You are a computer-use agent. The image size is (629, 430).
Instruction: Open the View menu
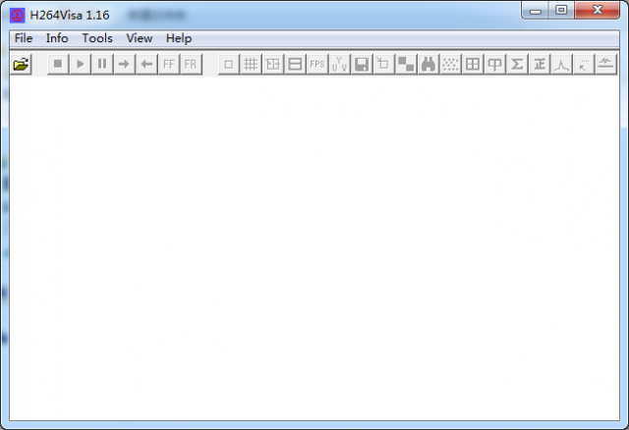coord(140,38)
